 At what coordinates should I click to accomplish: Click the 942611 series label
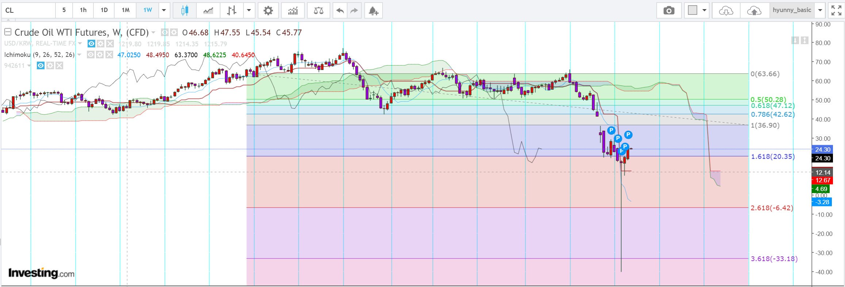point(14,66)
